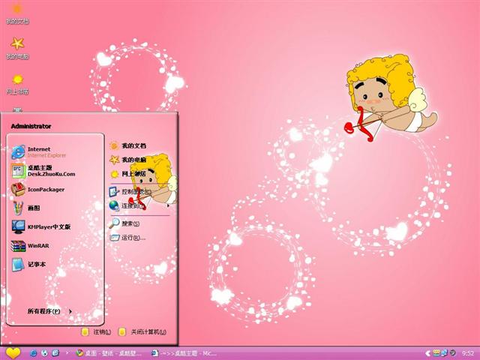Click the middle system tray icon
Image resolution: width=480 pixels, height=360 pixels.
coord(444,353)
